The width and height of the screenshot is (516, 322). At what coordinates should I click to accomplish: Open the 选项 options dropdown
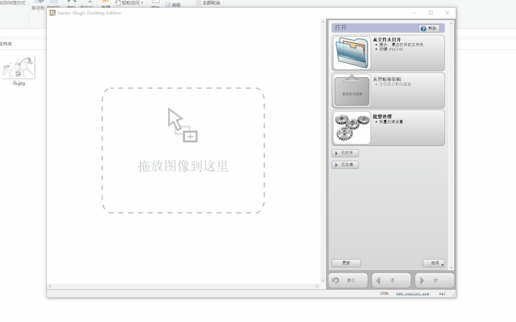pos(434,263)
